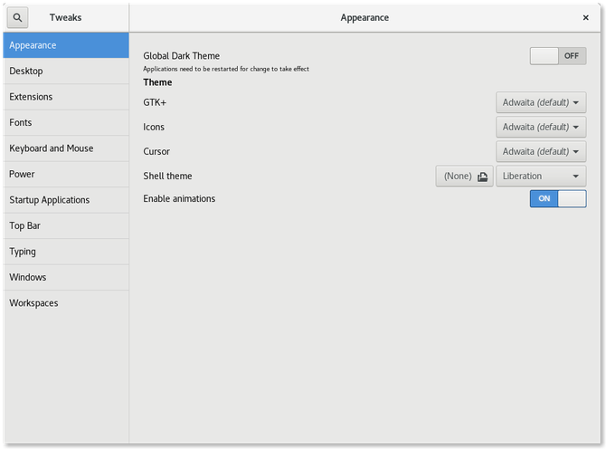Go to the Desktop section
The image size is (606, 449).
(x=66, y=72)
